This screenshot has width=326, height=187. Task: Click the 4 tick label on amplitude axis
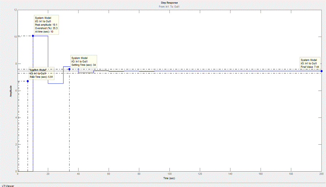[16, 118]
